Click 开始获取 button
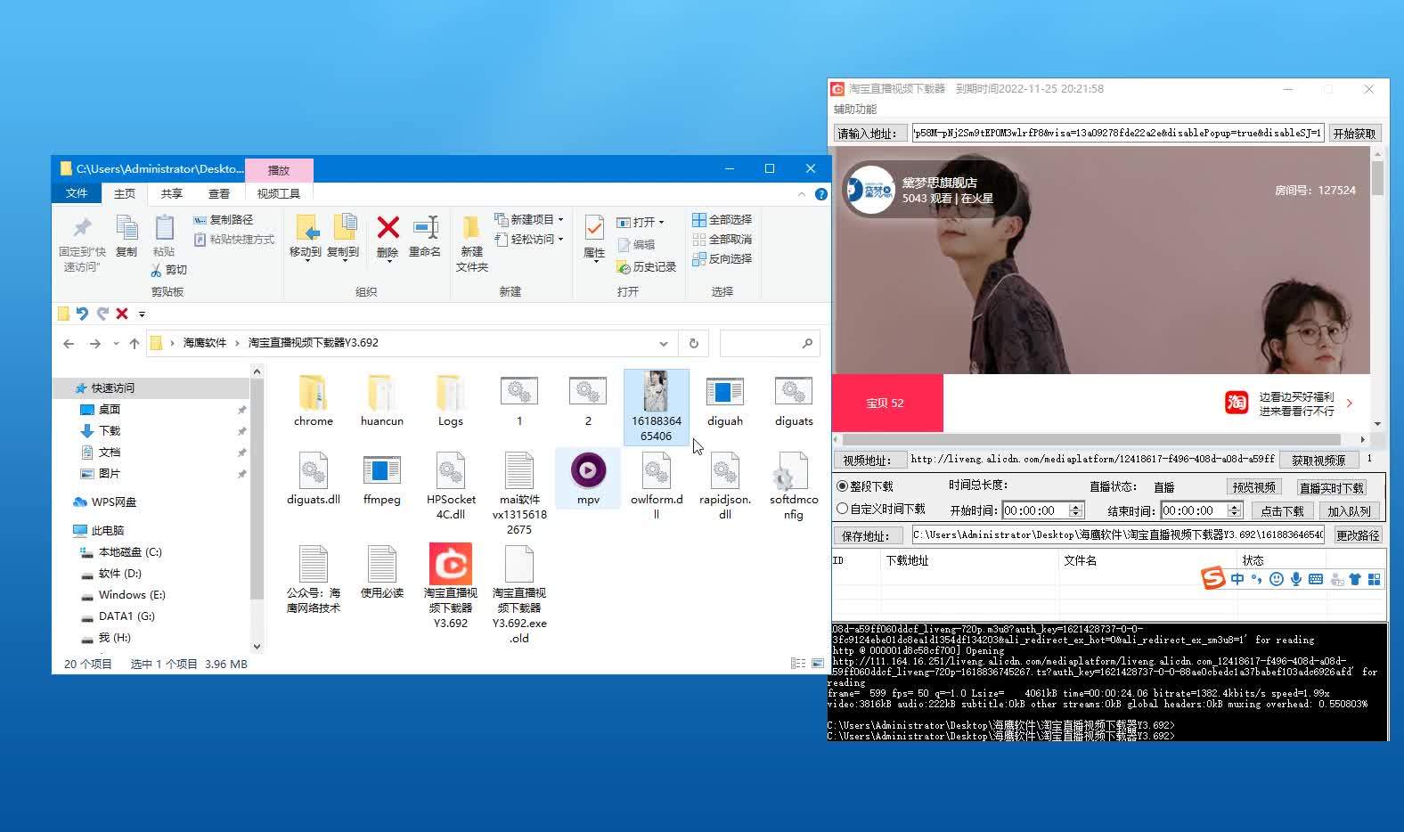The width and height of the screenshot is (1404, 832). point(1354,133)
